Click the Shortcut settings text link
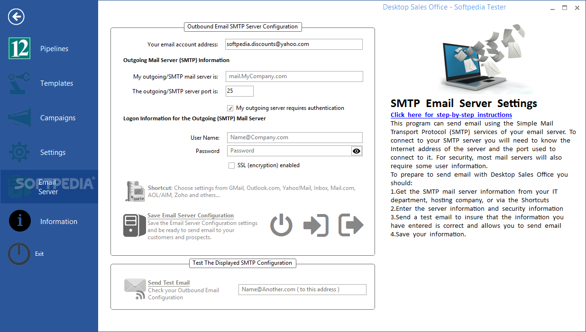This screenshot has width=586, height=332. [251, 191]
